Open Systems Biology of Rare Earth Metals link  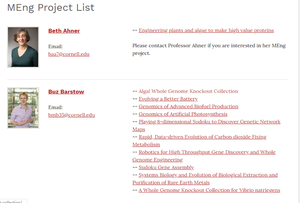click(208, 175)
